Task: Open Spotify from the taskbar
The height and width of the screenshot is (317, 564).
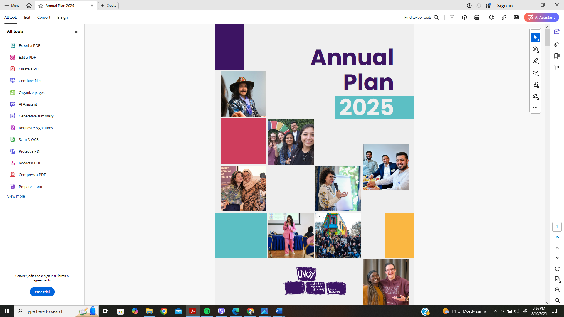Action: click(x=207, y=311)
